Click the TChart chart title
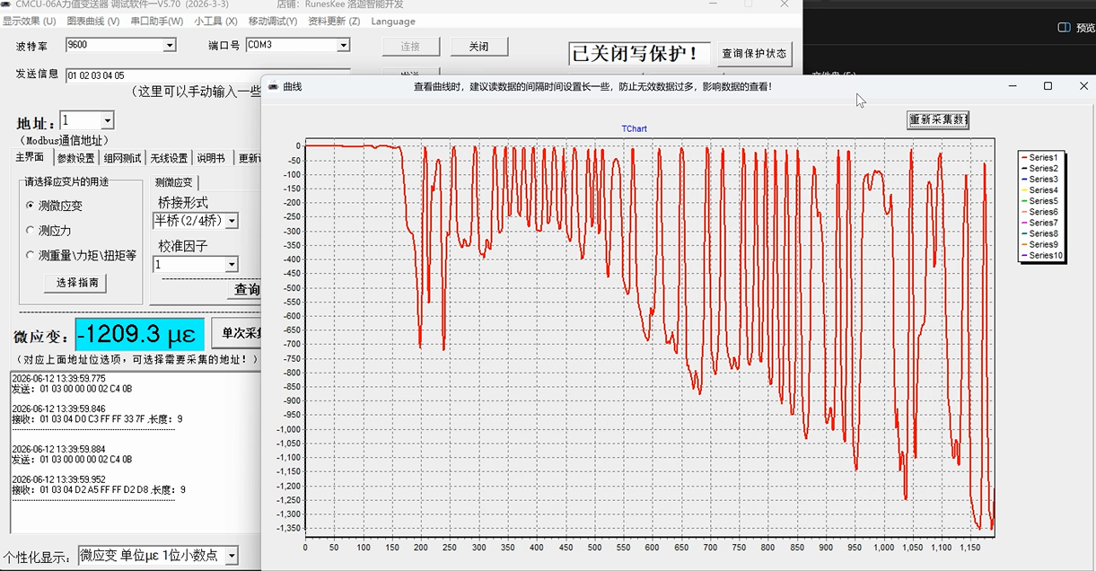This screenshot has width=1096, height=571. [x=635, y=129]
